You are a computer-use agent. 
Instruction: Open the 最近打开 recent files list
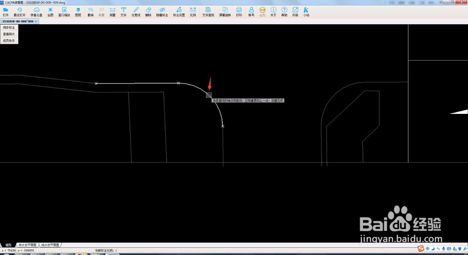pyautogui.click(x=20, y=12)
